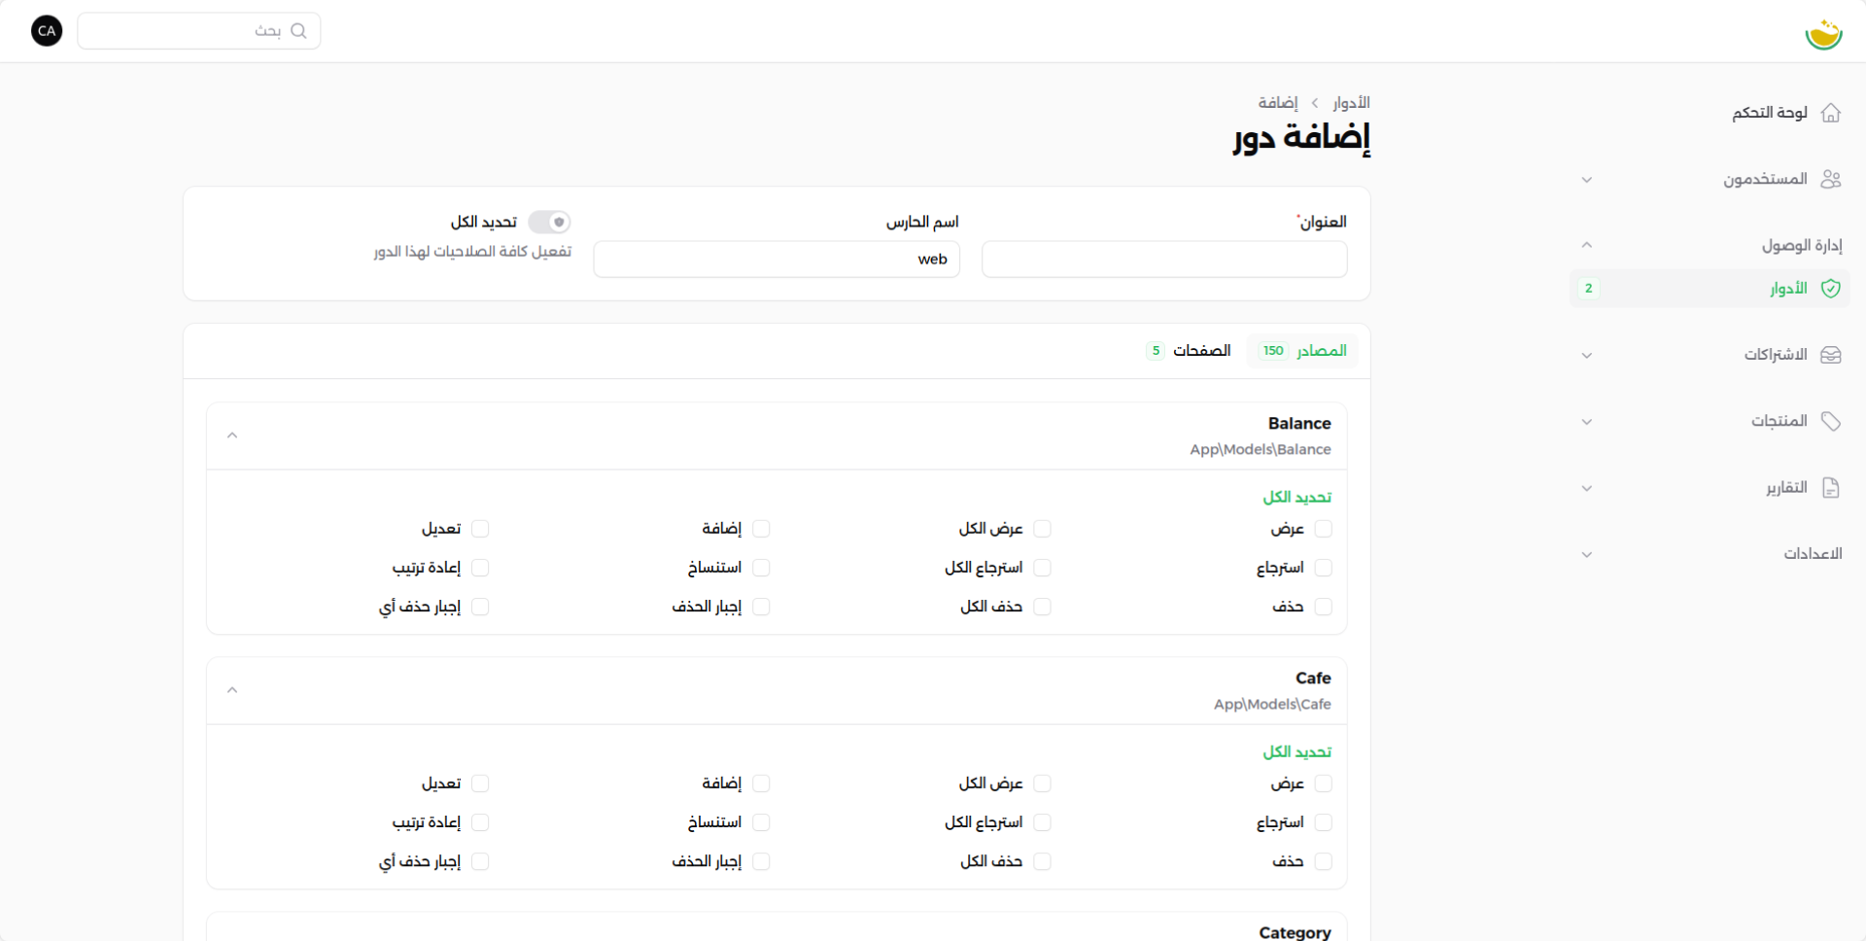The image size is (1866, 941).
Task: Check عرض الكل under Cafe
Action: click(x=1042, y=784)
